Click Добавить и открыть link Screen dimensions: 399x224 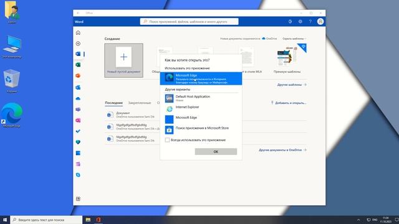pos(288,103)
